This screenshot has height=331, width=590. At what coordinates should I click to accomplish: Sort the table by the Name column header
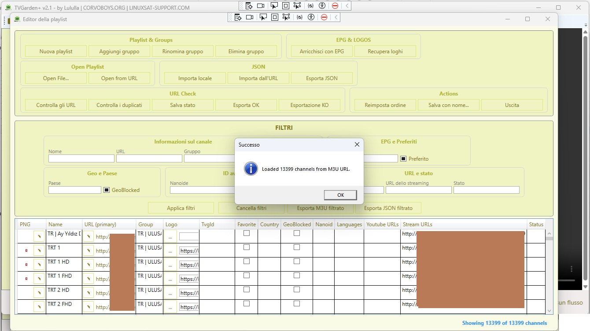(x=64, y=224)
